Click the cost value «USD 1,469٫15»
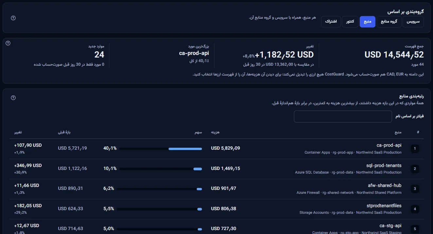Image resolution: width=433 pixels, height=234 pixels. click(x=226, y=169)
